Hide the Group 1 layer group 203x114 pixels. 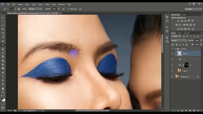click(172, 49)
